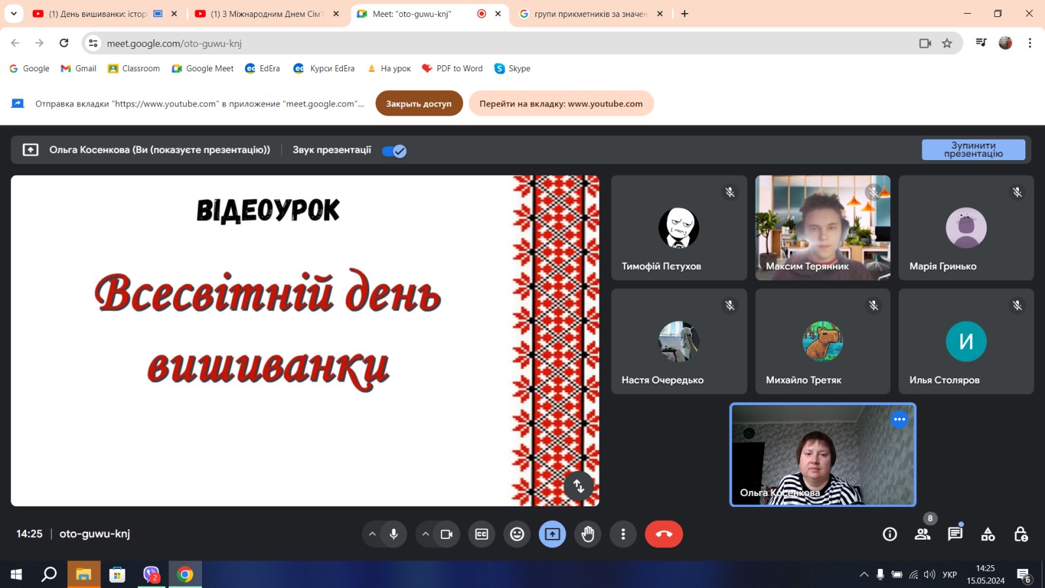Toggle presentation audio switch

pyautogui.click(x=394, y=151)
